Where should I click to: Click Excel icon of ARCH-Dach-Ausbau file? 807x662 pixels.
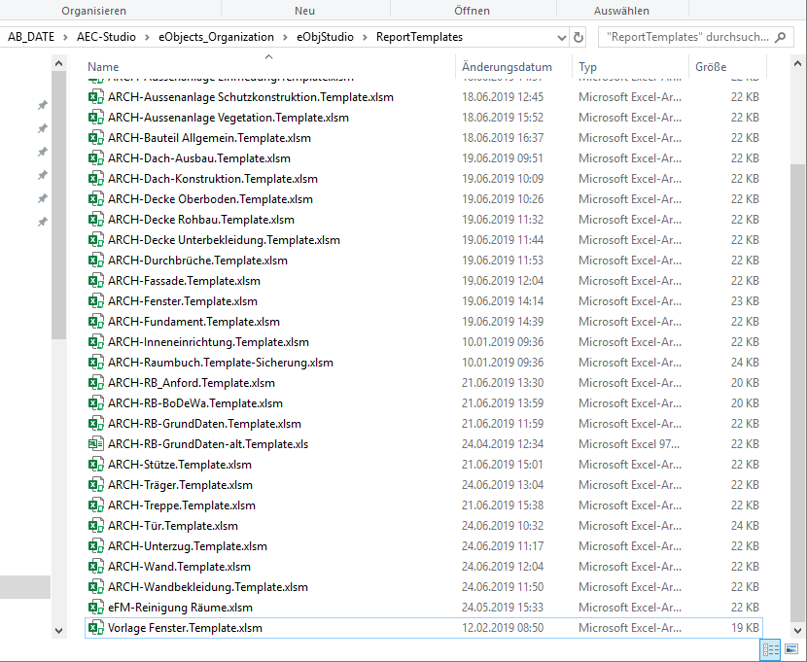(95, 158)
